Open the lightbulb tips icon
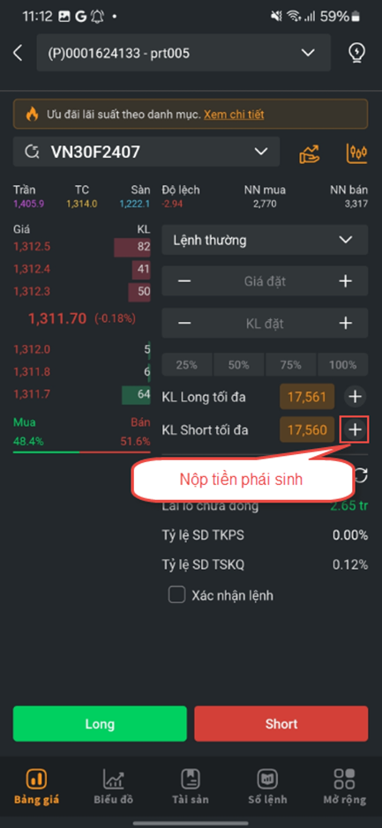The height and width of the screenshot is (828, 382). [357, 53]
